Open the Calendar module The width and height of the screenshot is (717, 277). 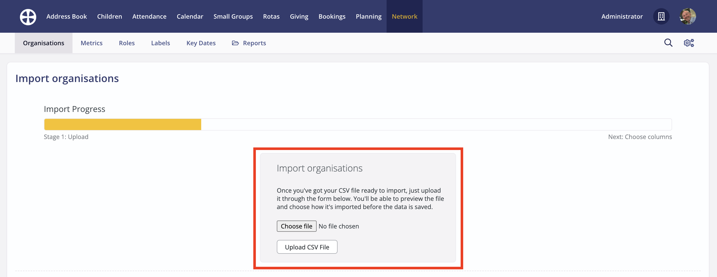coord(190,16)
